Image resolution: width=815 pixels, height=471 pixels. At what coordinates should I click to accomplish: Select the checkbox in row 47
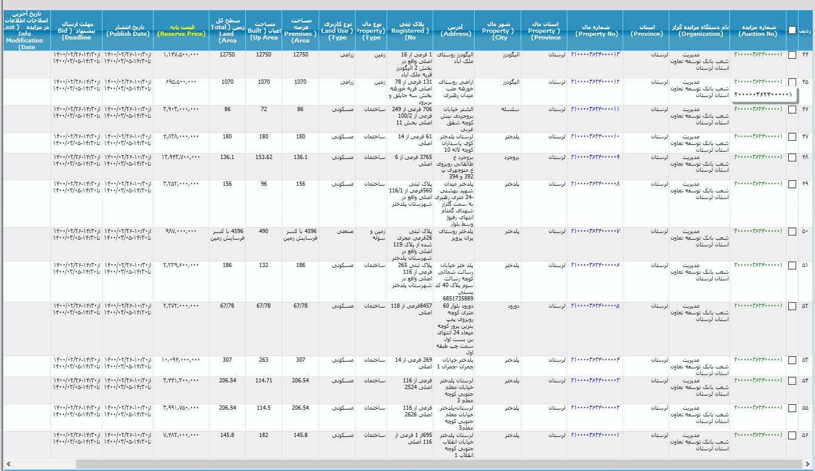click(x=792, y=137)
